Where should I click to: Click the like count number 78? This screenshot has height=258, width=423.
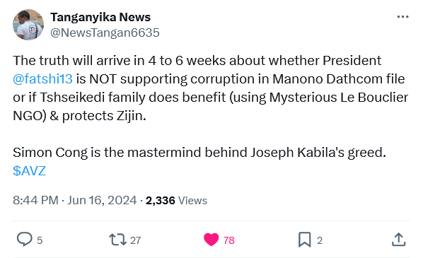tap(229, 240)
